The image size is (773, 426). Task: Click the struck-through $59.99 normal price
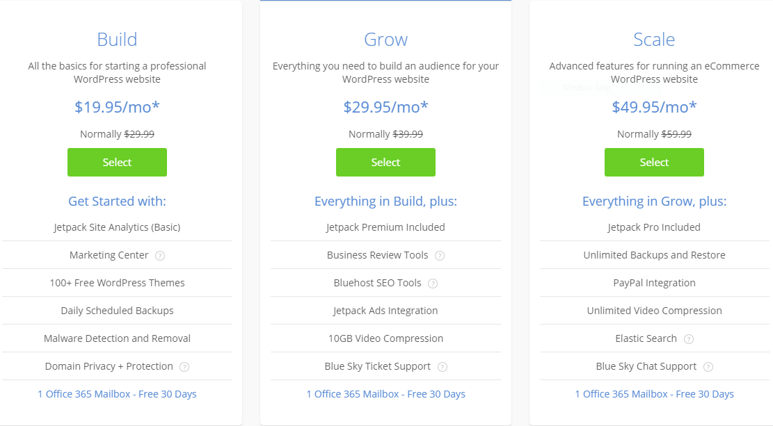676,134
